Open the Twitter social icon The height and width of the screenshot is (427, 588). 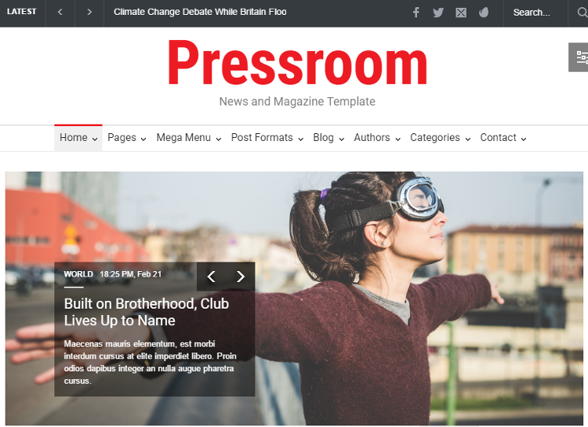[438, 13]
